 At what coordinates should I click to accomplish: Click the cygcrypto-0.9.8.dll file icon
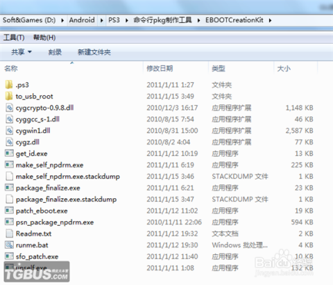click(x=9, y=108)
